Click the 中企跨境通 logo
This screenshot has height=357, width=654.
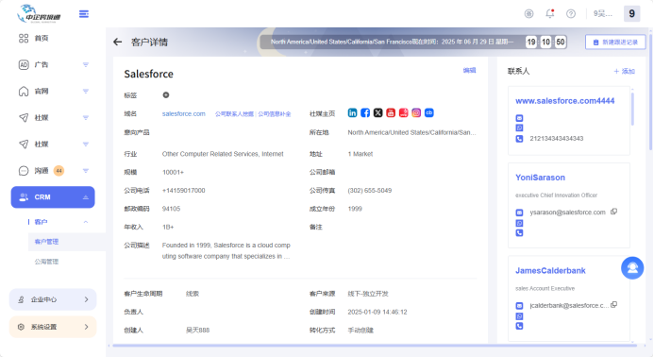(40, 14)
